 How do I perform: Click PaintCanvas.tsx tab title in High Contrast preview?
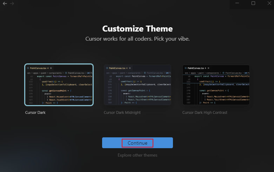pyautogui.click(x=196, y=68)
